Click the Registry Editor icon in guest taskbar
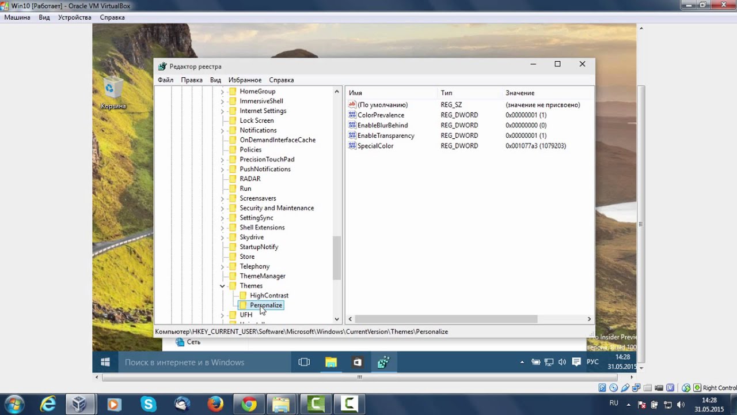The width and height of the screenshot is (737, 415). (383, 362)
